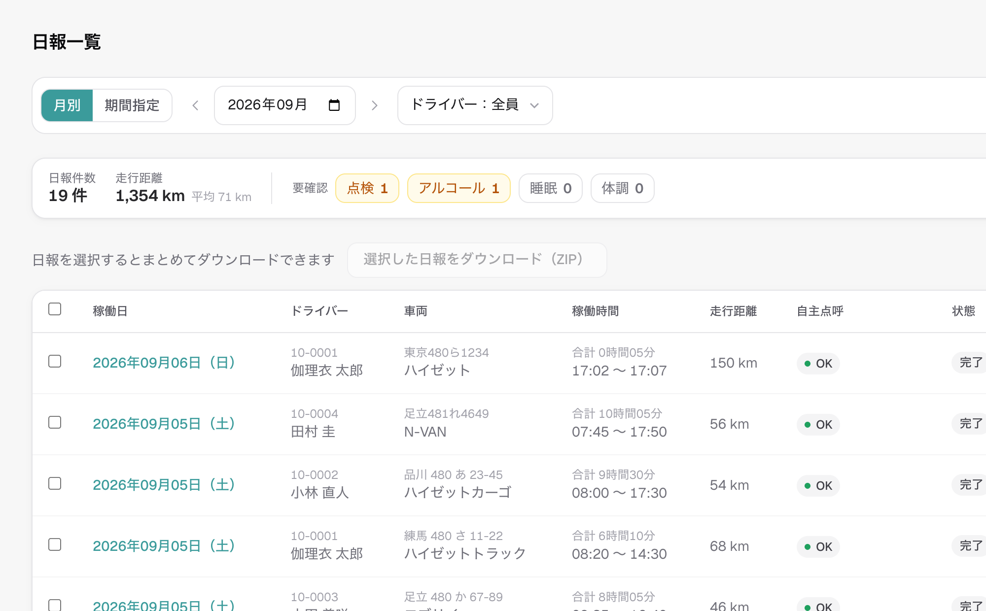
Task: Click OK status badge in 56 km row
Action: tap(818, 425)
